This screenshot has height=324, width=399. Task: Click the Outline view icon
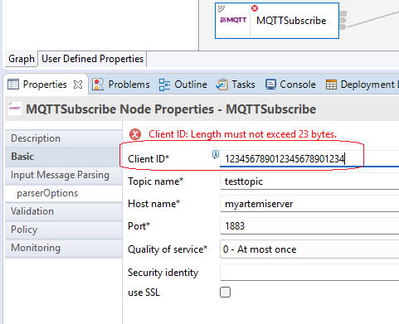tap(164, 85)
